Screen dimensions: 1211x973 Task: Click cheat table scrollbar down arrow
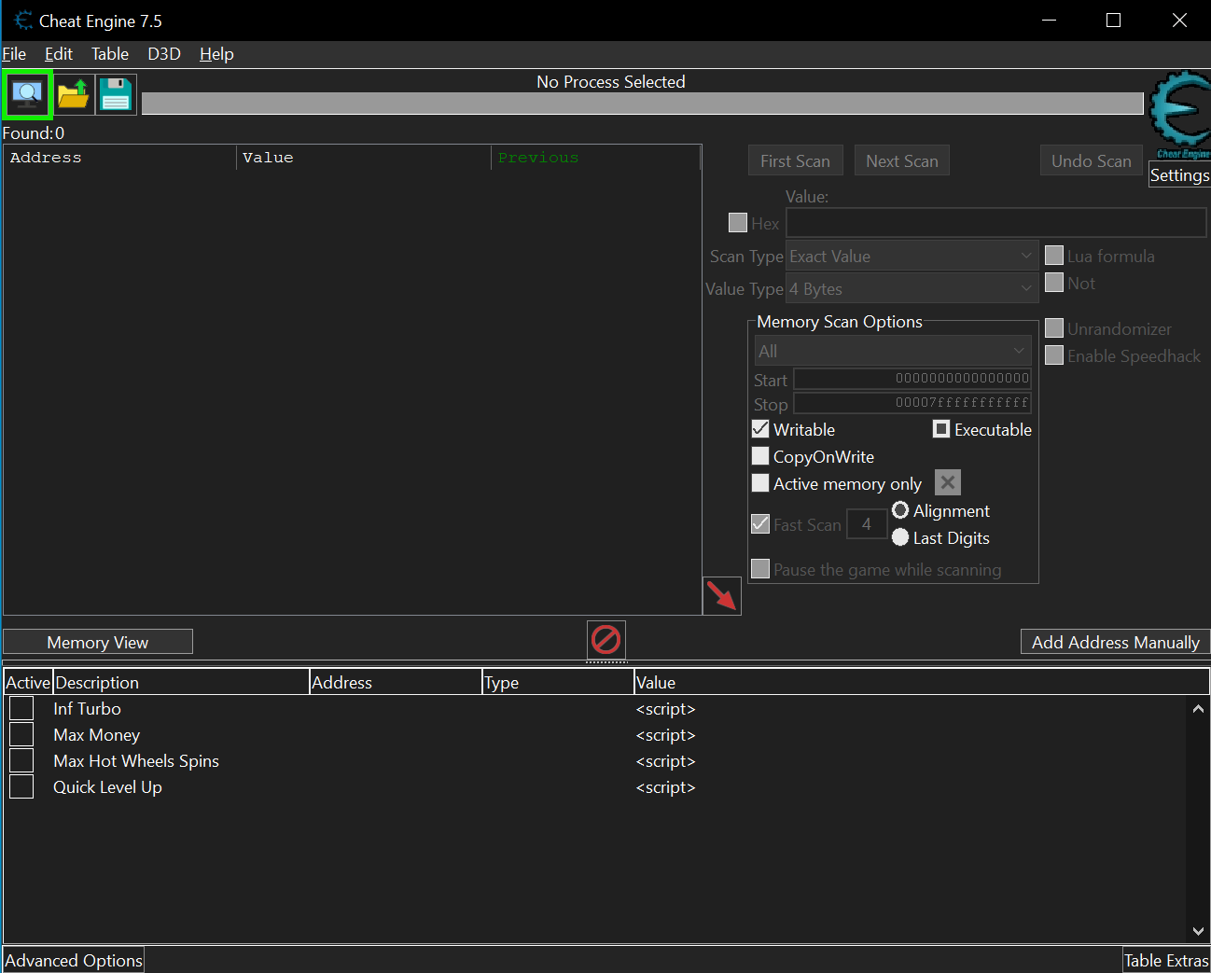click(1198, 931)
